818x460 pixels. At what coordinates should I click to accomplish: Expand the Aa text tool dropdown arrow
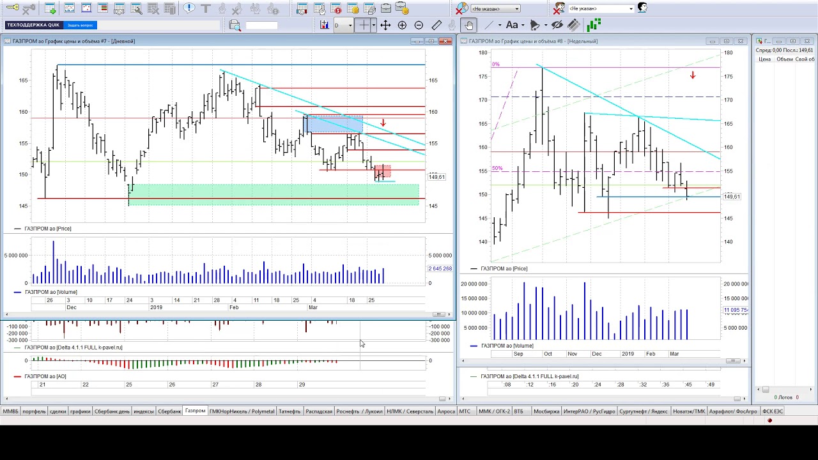click(x=522, y=25)
